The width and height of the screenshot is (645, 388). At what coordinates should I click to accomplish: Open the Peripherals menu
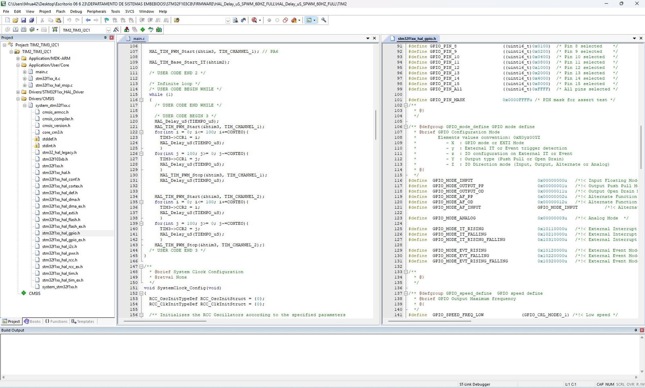coord(96,11)
